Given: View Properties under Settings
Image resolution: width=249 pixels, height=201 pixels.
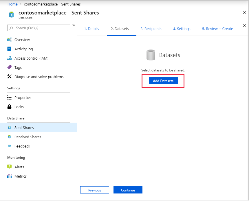Looking at the screenshot, I should click(x=23, y=97).
